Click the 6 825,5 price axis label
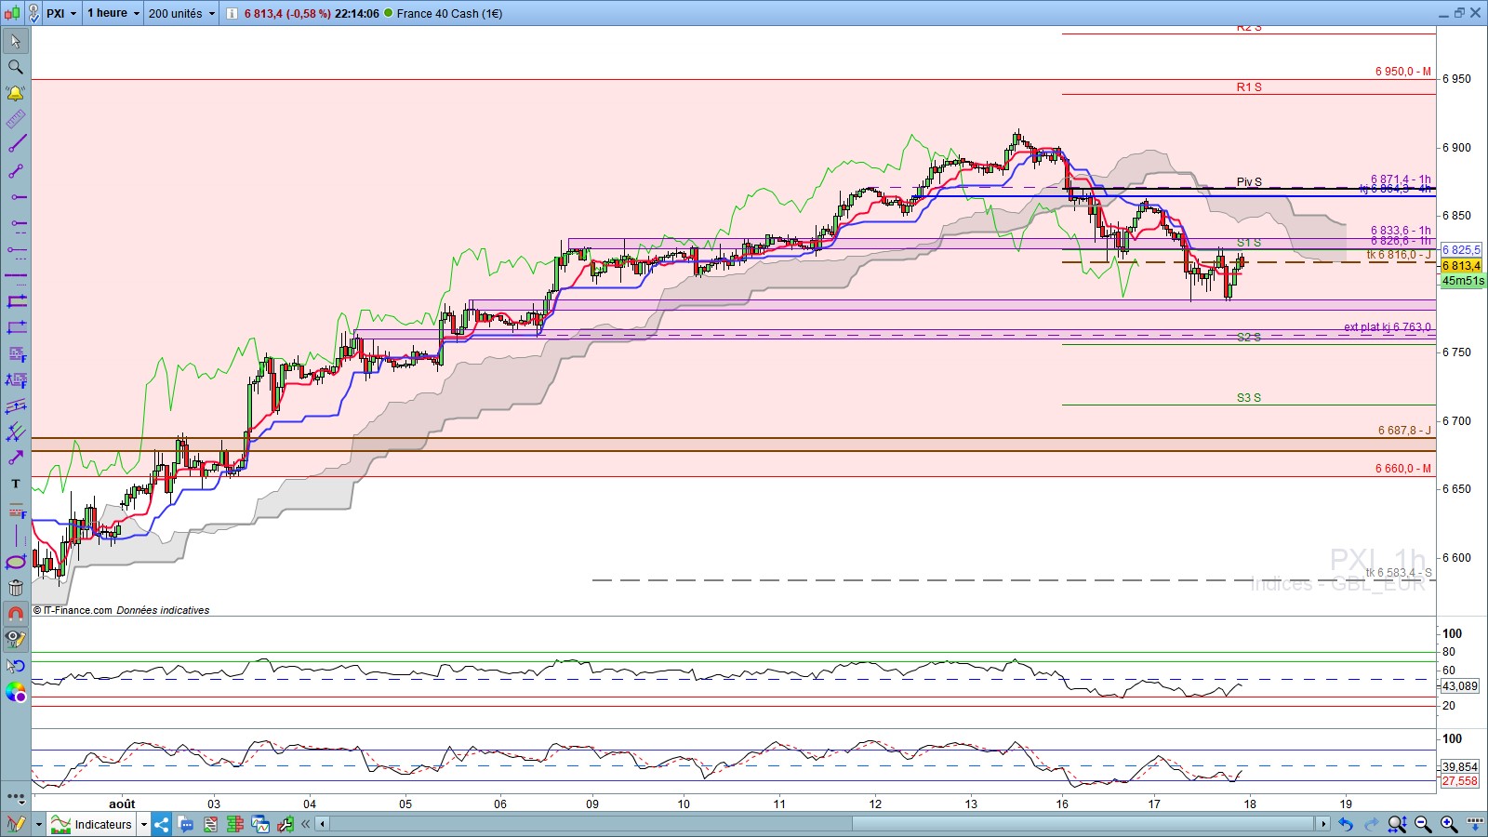The width and height of the screenshot is (1488, 837). click(1461, 250)
